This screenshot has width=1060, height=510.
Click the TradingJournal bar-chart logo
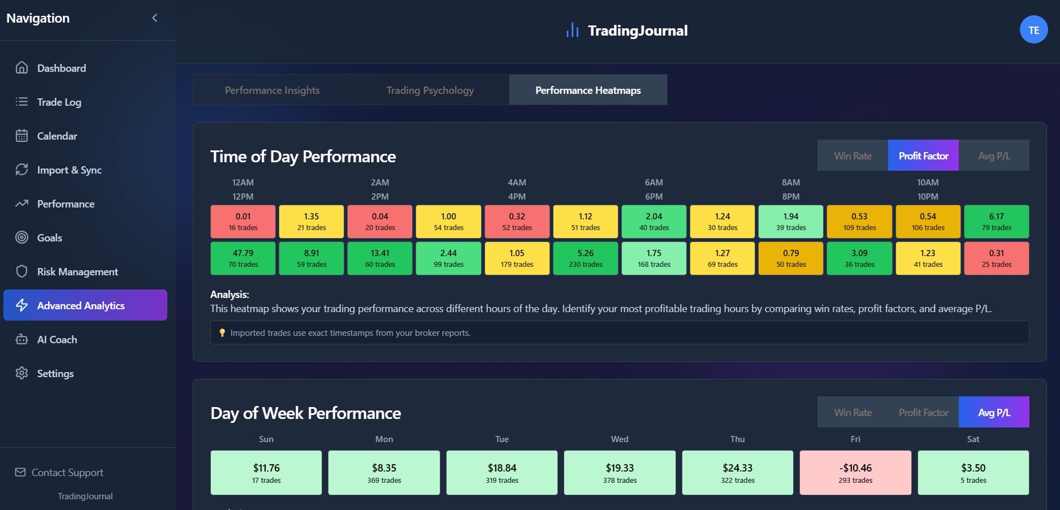(573, 29)
